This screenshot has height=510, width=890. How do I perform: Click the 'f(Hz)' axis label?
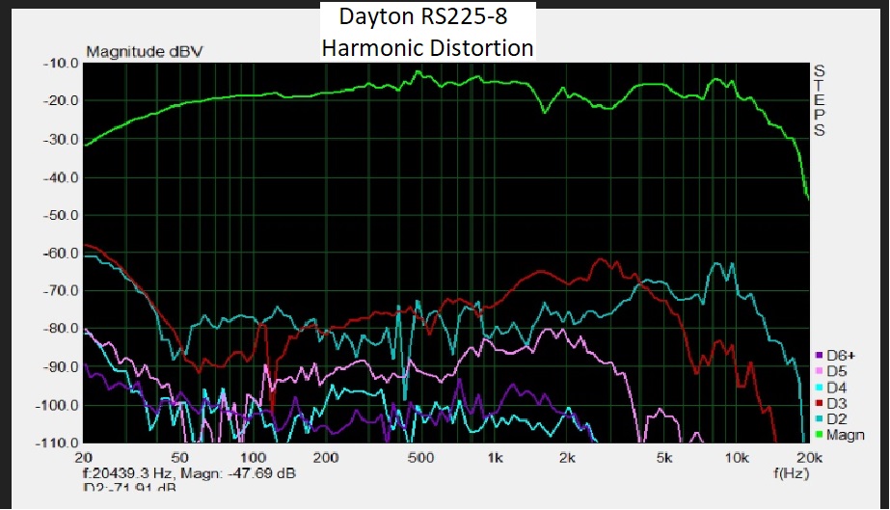click(791, 472)
